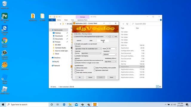
Task: Select Quick access in Explorer sidebar
Action: tap(58, 30)
